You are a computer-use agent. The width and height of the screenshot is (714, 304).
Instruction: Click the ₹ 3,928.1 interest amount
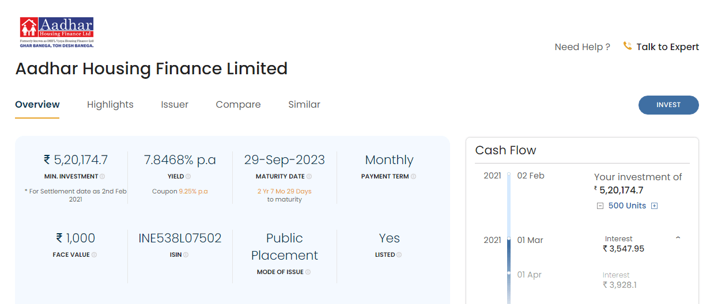(x=619, y=285)
